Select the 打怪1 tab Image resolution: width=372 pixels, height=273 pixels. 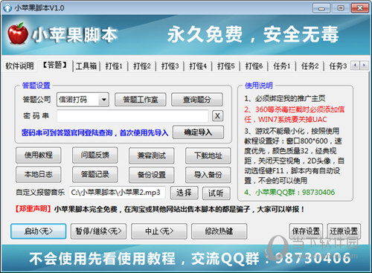point(114,66)
